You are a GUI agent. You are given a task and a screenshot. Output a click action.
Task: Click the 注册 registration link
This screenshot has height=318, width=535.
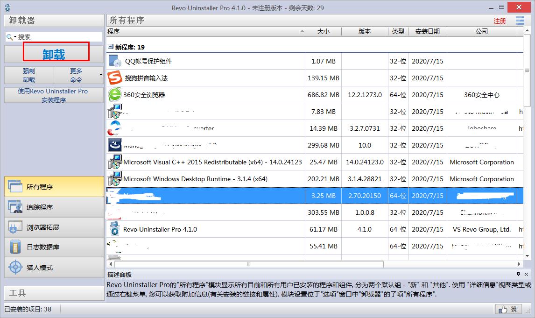tap(500, 21)
